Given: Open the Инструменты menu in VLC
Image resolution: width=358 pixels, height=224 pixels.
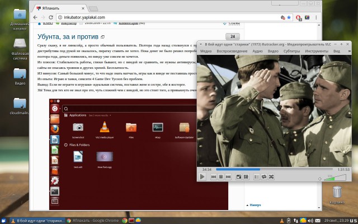Looking at the screenshot, I should tap(317, 51).
